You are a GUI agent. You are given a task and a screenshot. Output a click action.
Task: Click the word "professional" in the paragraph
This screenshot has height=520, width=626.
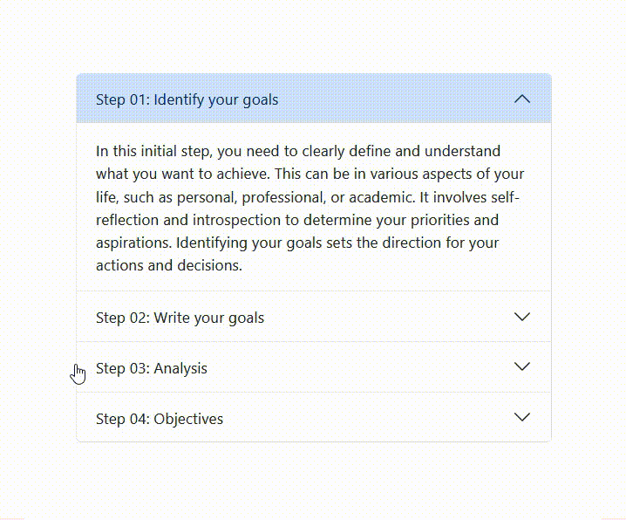[282, 197]
